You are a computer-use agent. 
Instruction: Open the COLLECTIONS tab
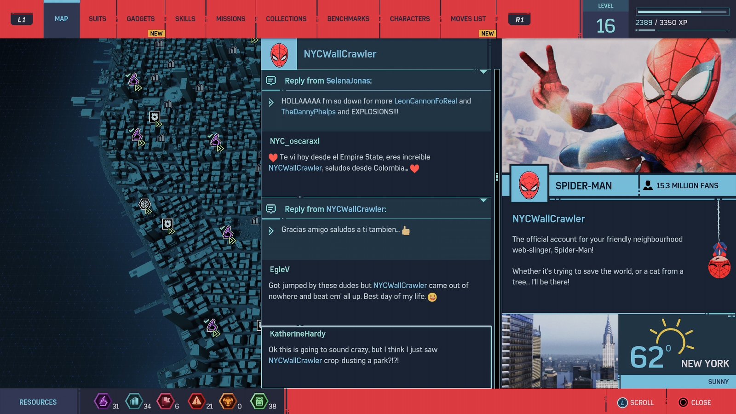click(x=286, y=19)
